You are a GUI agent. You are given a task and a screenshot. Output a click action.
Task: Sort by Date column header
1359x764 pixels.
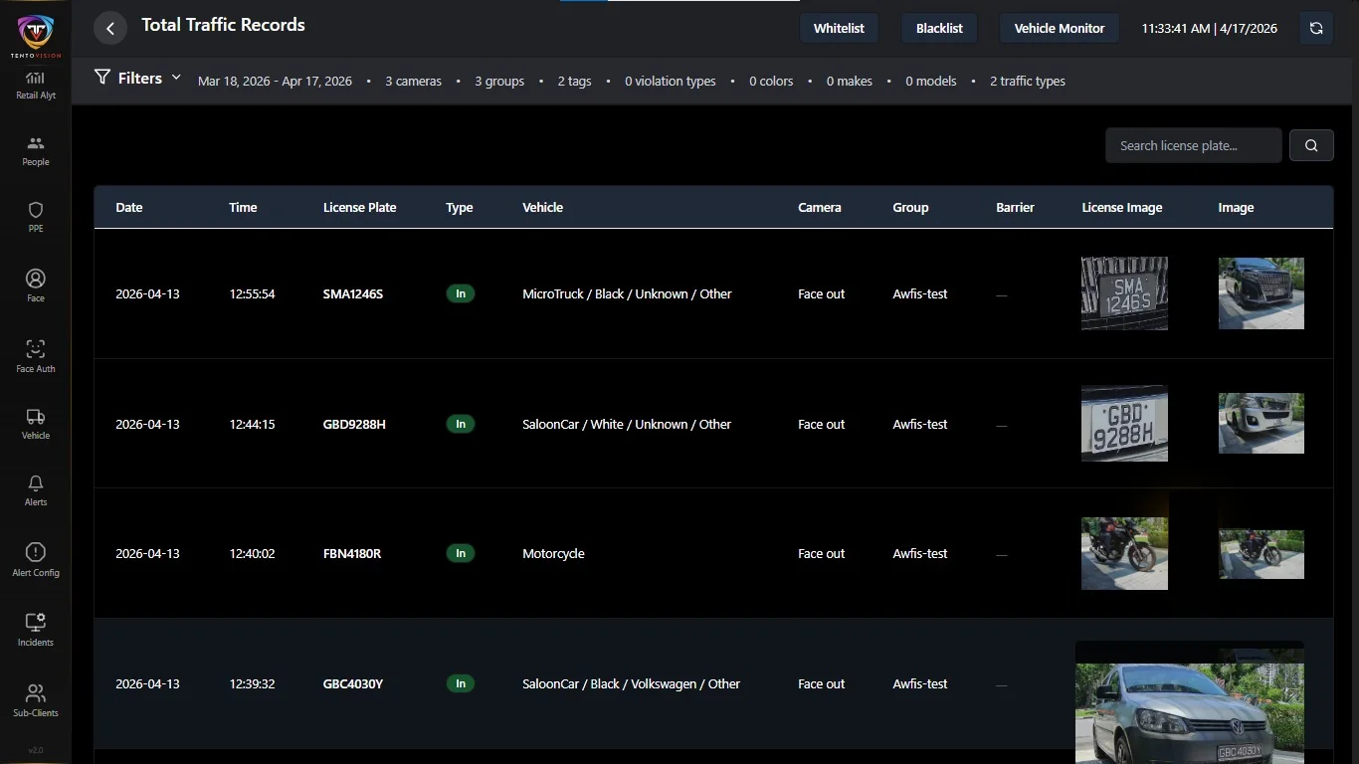129,208
